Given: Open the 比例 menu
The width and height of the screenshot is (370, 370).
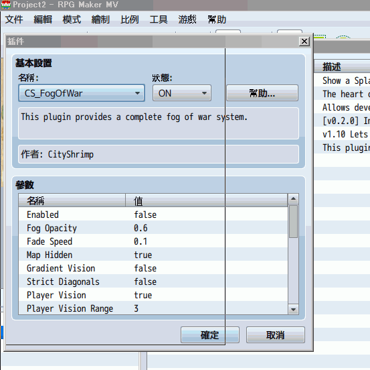Looking at the screenshot, I should (x=130, y=19).
